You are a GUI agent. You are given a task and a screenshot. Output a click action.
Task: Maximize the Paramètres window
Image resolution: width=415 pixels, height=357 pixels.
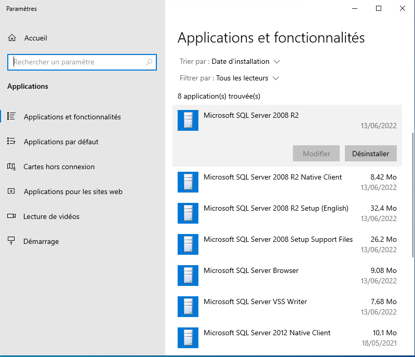tap(379, 8)
